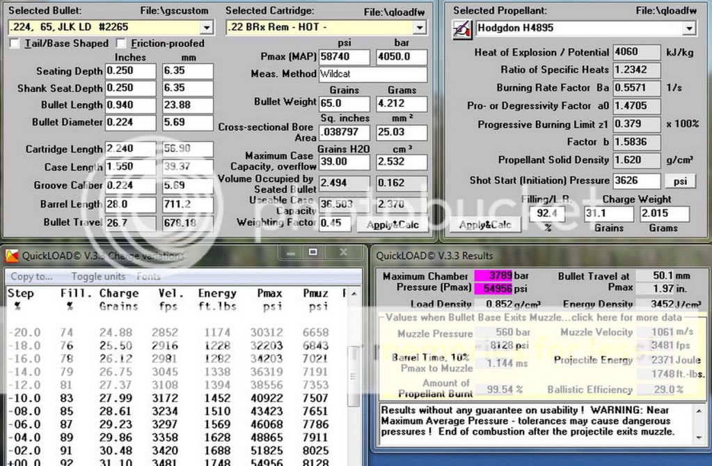
Task: Click the Bullet Diameter inches field
Action: [x=130, y=123]
